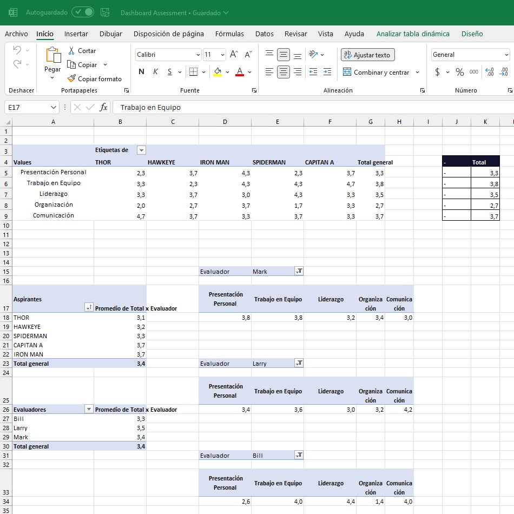
Task: Open the Archivo menu
Action: coord(16,34)
